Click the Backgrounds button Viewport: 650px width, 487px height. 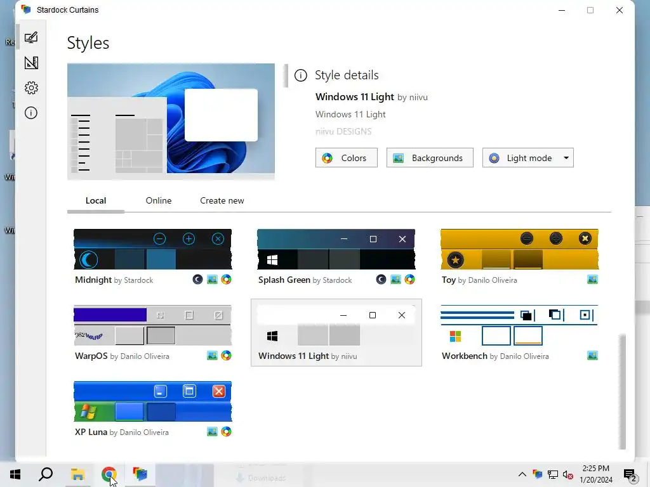pyautogui.click(x=430, y=158)
